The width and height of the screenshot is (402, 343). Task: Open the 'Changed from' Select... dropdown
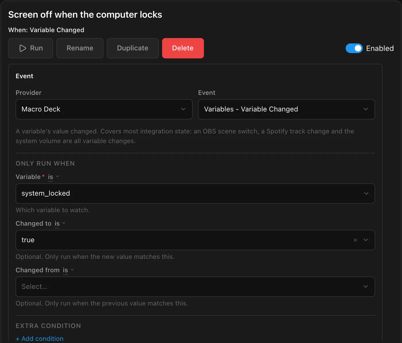[195, 287]
